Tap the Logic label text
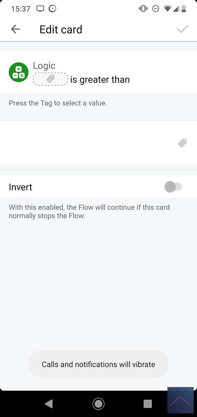This screenshot has width=197, height=417. click(x=44, y=66)
